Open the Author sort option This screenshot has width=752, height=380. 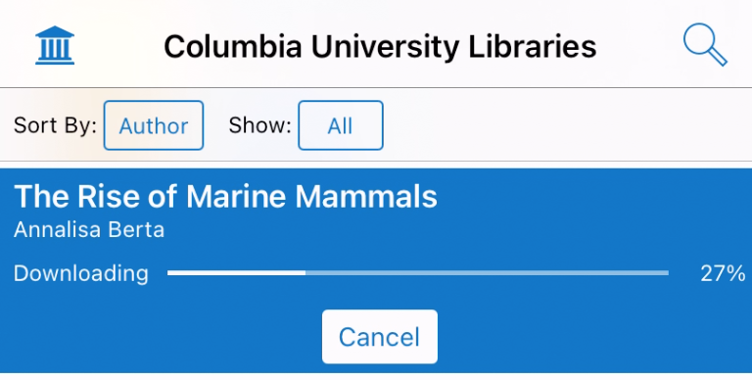[x=154, y=125]
